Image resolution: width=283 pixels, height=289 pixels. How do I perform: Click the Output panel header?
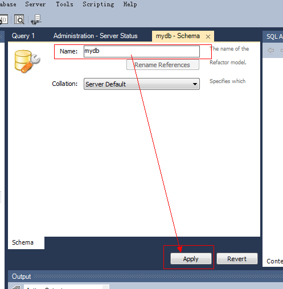pyautogui.click(x=145, y=276)
